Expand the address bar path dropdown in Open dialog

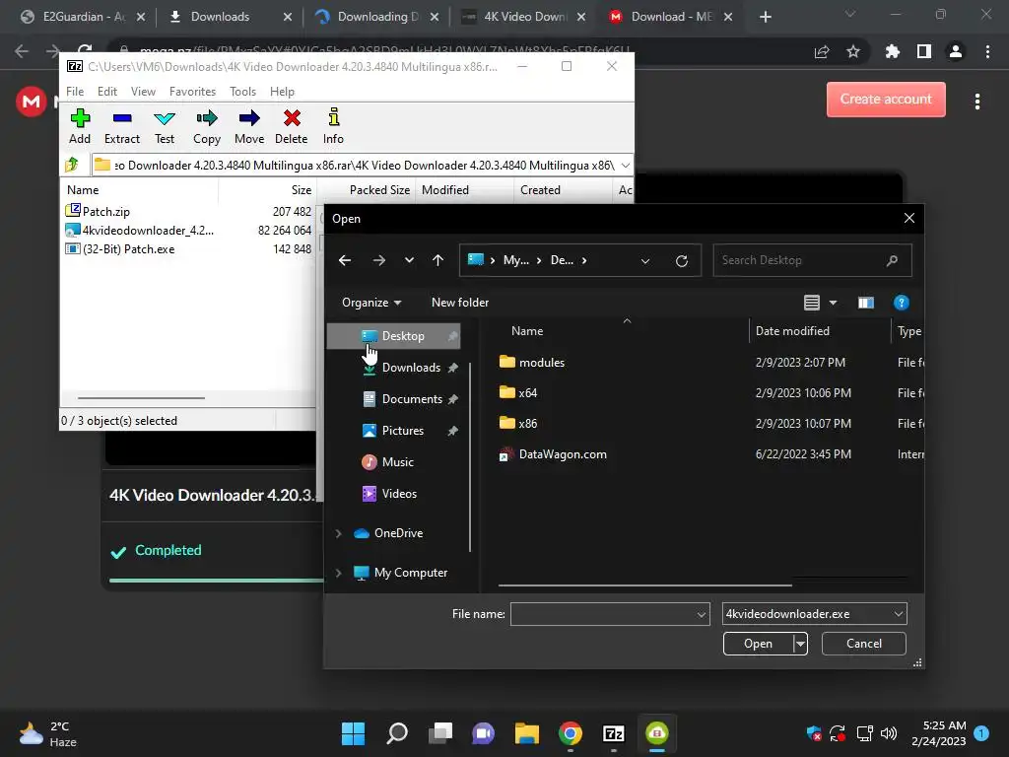(x=645, y=260)
